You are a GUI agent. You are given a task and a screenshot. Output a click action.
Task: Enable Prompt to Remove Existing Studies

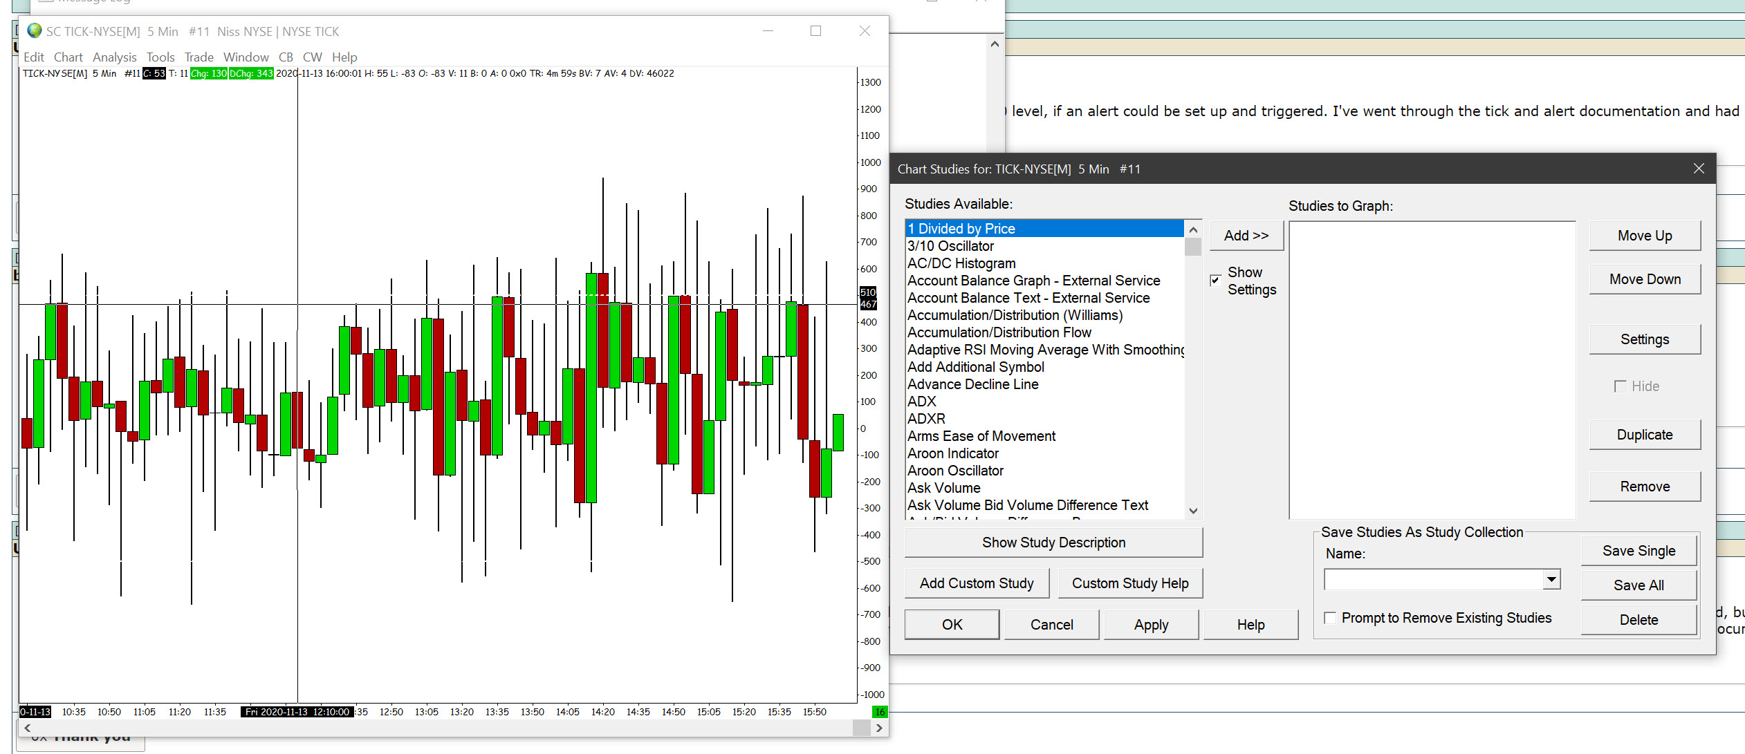1330,618
